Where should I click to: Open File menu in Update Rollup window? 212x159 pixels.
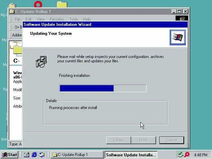coord(18,19)
